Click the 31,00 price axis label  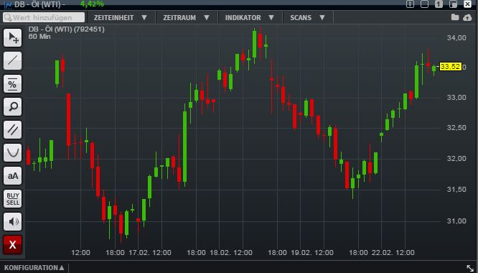456,221
